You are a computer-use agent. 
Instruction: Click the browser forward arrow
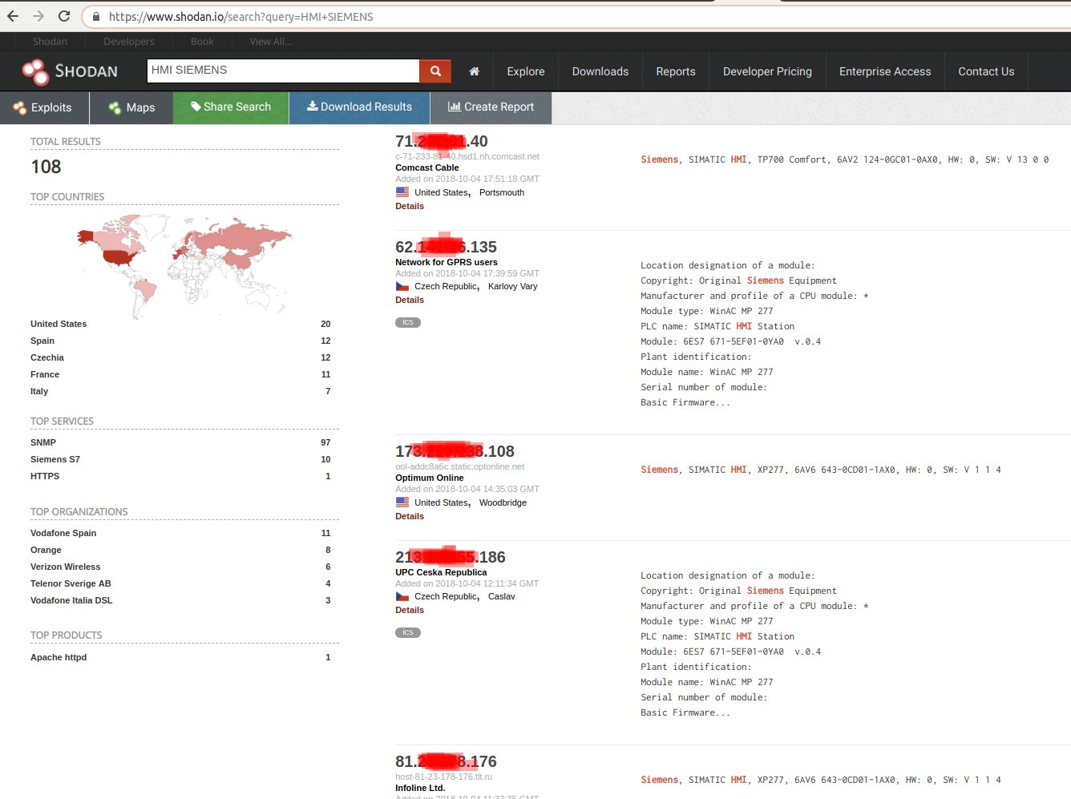click(38, 16)
